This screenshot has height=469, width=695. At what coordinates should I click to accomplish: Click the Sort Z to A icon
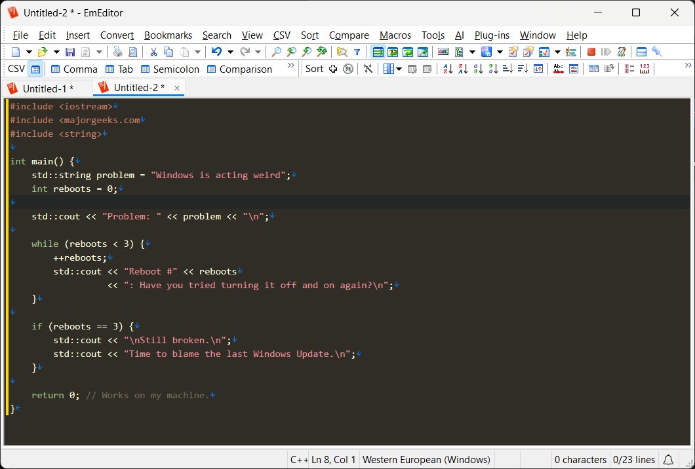coord(463,69)
